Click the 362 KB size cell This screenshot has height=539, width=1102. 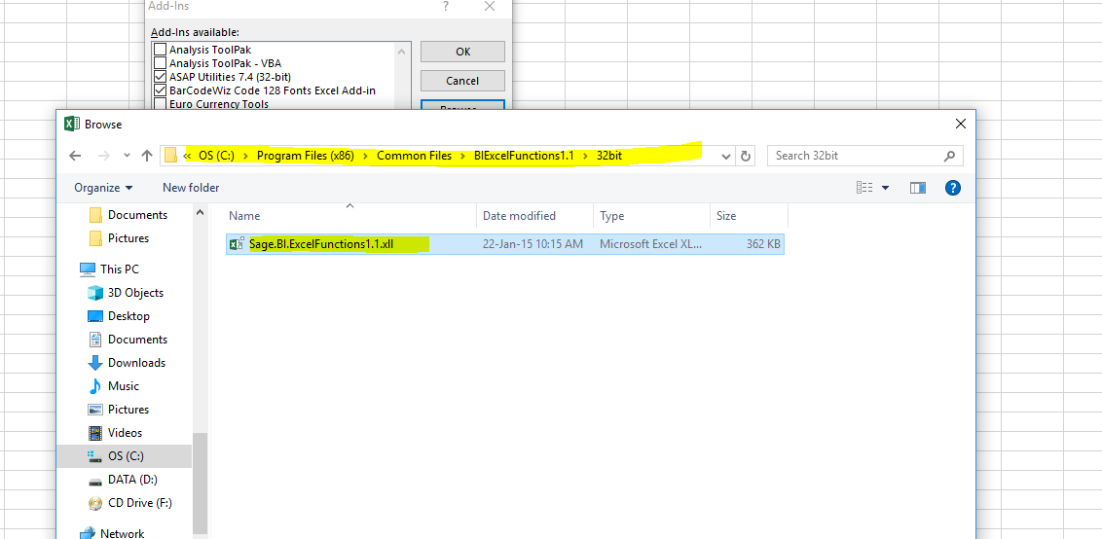[x=763, y=244]
